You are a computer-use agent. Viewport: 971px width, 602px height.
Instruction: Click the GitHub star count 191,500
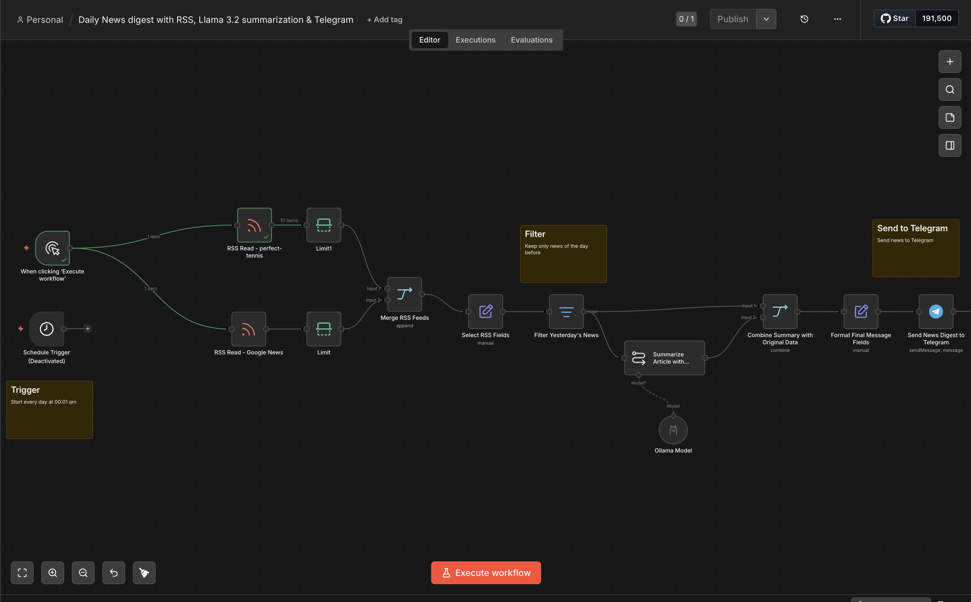point(937,18)
